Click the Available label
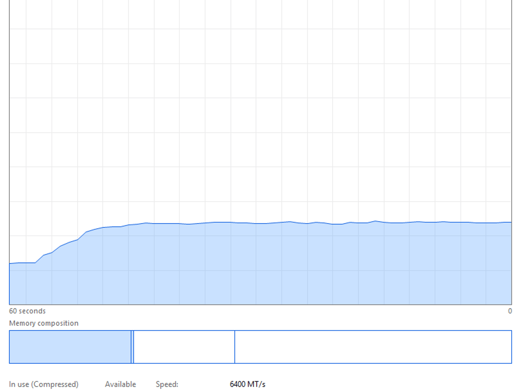This screenshot has height=391, width=521. pos(121,384)
